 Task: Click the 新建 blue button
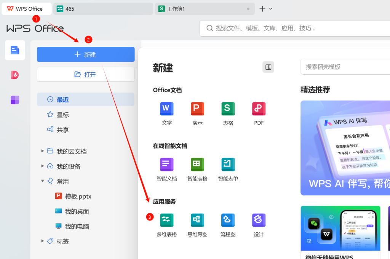tap(86, 54)
